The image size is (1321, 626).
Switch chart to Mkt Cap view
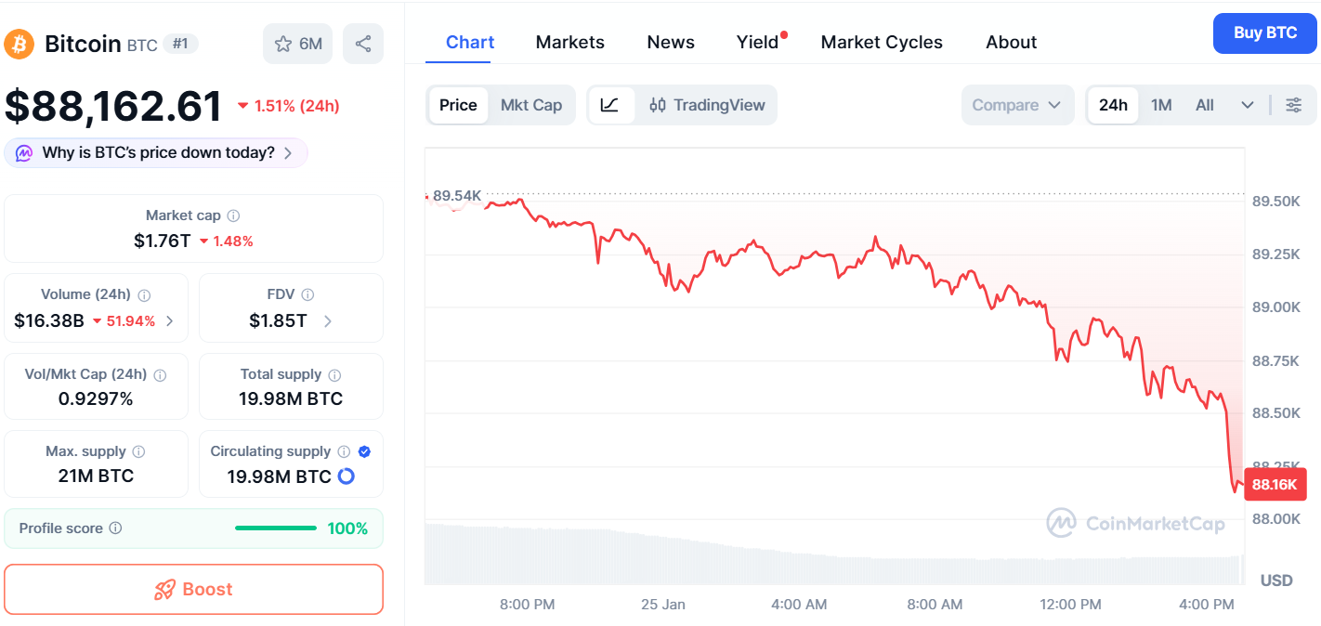pos(531,105)
